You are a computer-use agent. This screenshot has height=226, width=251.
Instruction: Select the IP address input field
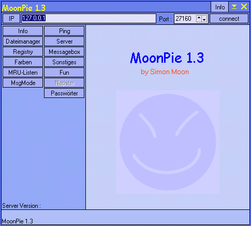click(x=88, y=18)
